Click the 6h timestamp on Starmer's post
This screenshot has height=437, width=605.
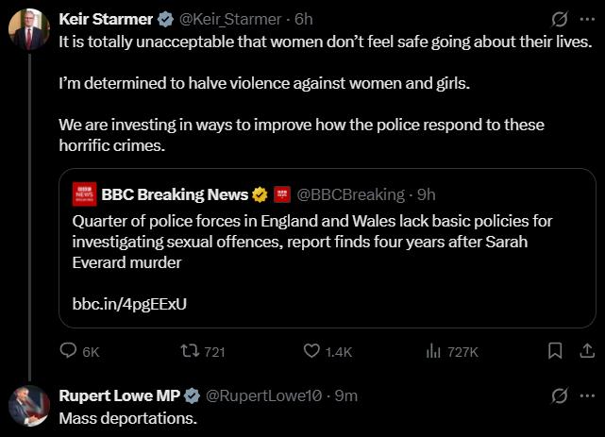click(x=305, y=19)
